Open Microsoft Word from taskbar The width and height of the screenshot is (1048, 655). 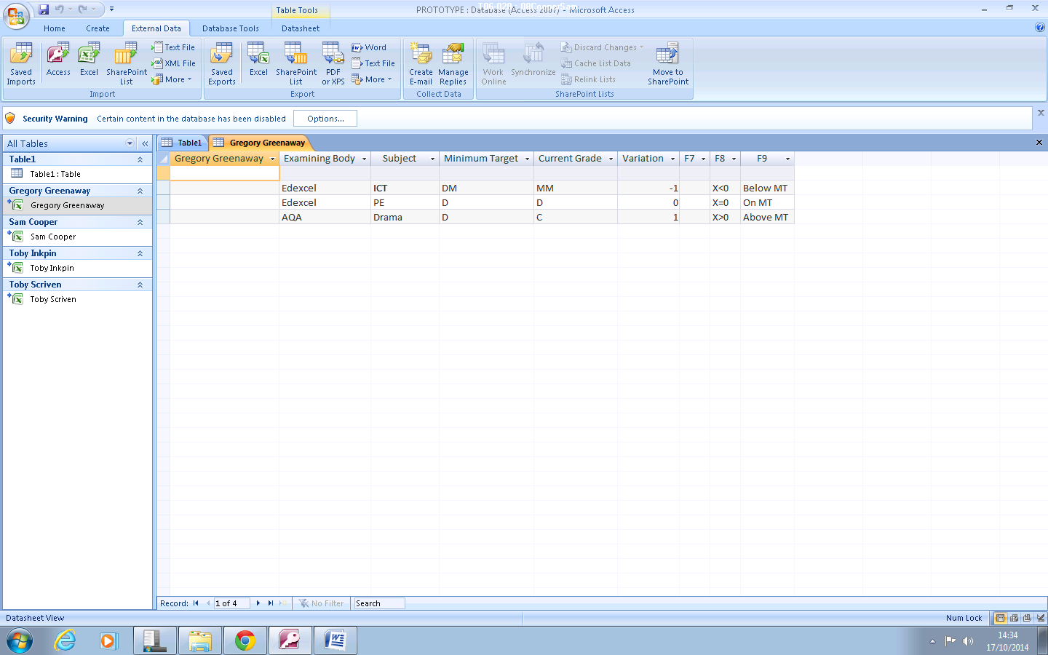pos(336,641)
